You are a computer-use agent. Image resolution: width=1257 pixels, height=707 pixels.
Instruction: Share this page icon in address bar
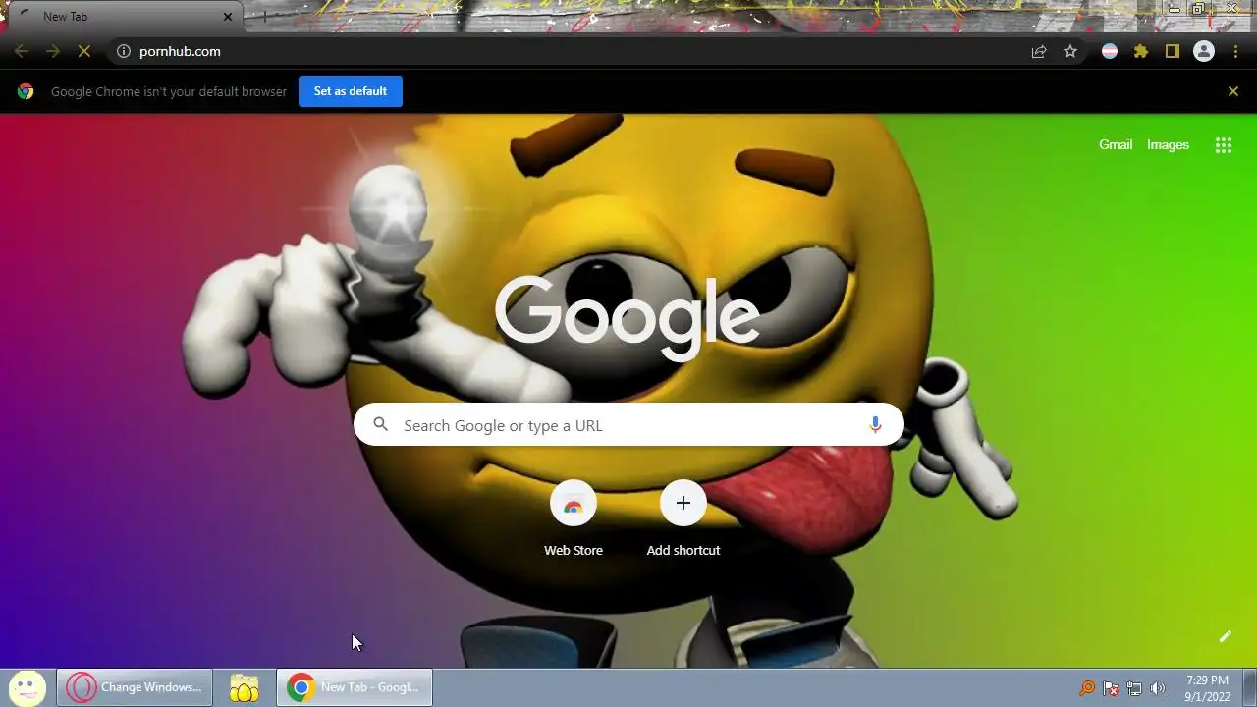(1039, 51)
